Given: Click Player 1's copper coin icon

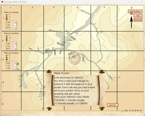Looking at the screenshot, I should pos(7,19).
